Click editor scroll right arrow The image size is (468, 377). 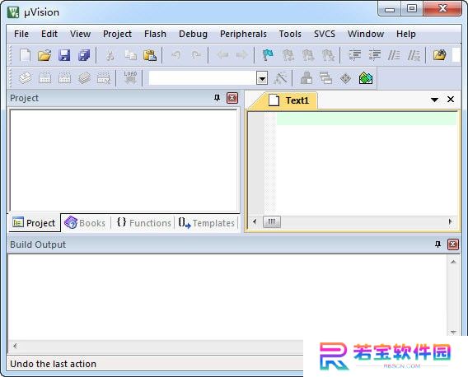(x=451, y=221)
